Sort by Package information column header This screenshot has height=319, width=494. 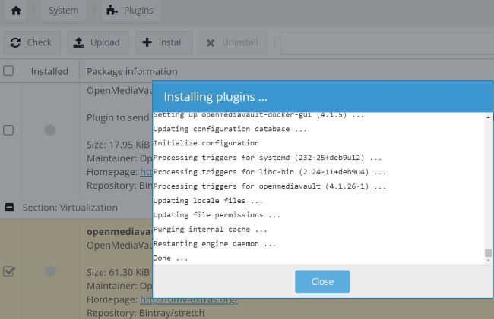pyautogui.click(x=131, y=71)
